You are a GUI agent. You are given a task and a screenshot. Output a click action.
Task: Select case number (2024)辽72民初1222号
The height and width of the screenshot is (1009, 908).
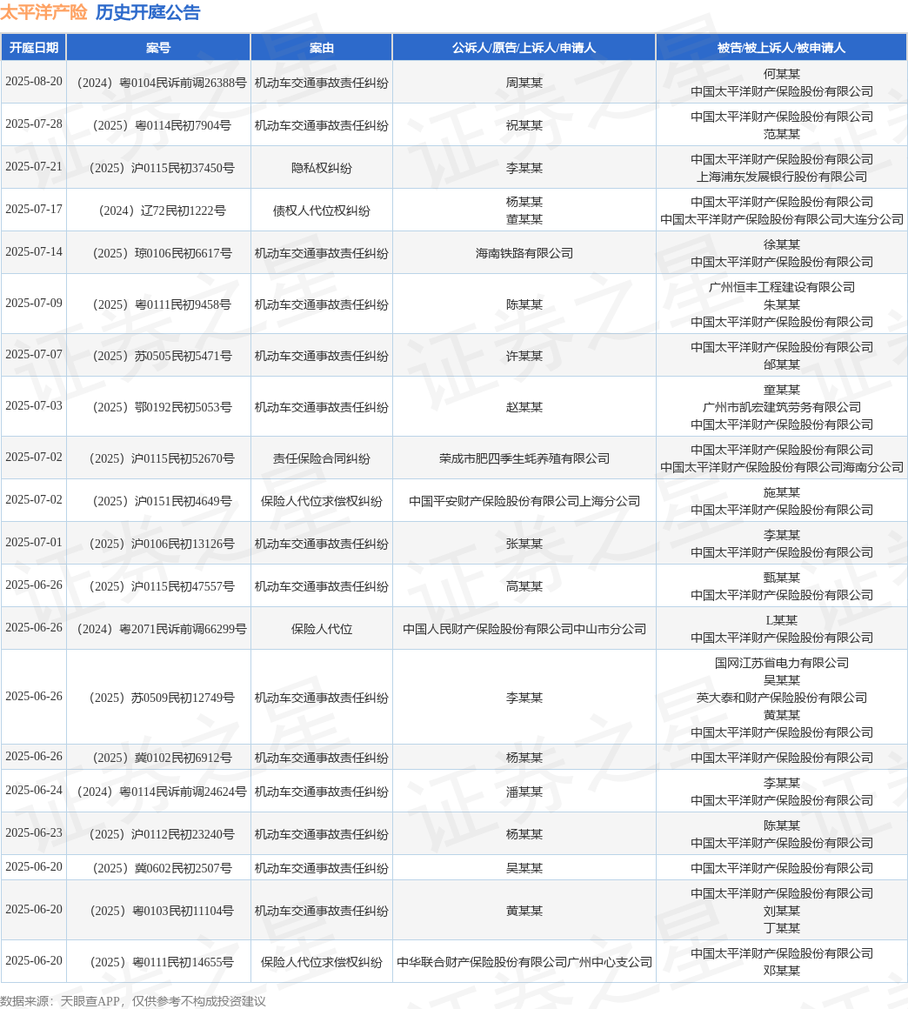(x=161, y=210)
